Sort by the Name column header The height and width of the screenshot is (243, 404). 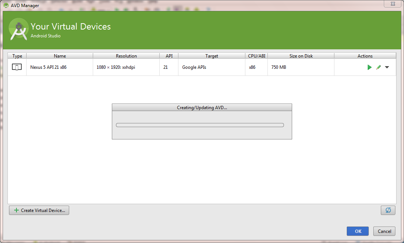pos(60,56)
